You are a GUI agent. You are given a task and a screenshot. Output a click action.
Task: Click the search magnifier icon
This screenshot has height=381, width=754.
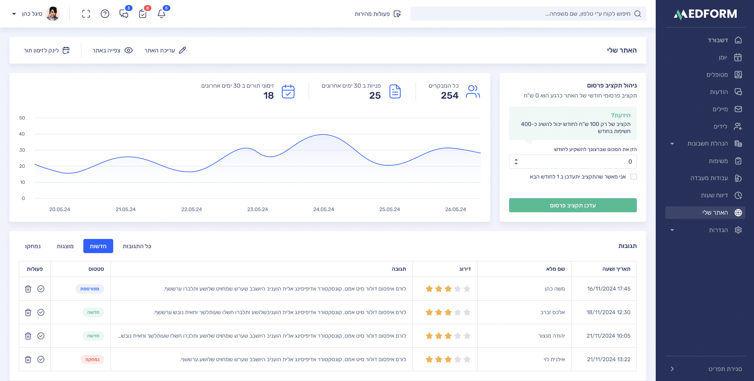pos(638,14)
